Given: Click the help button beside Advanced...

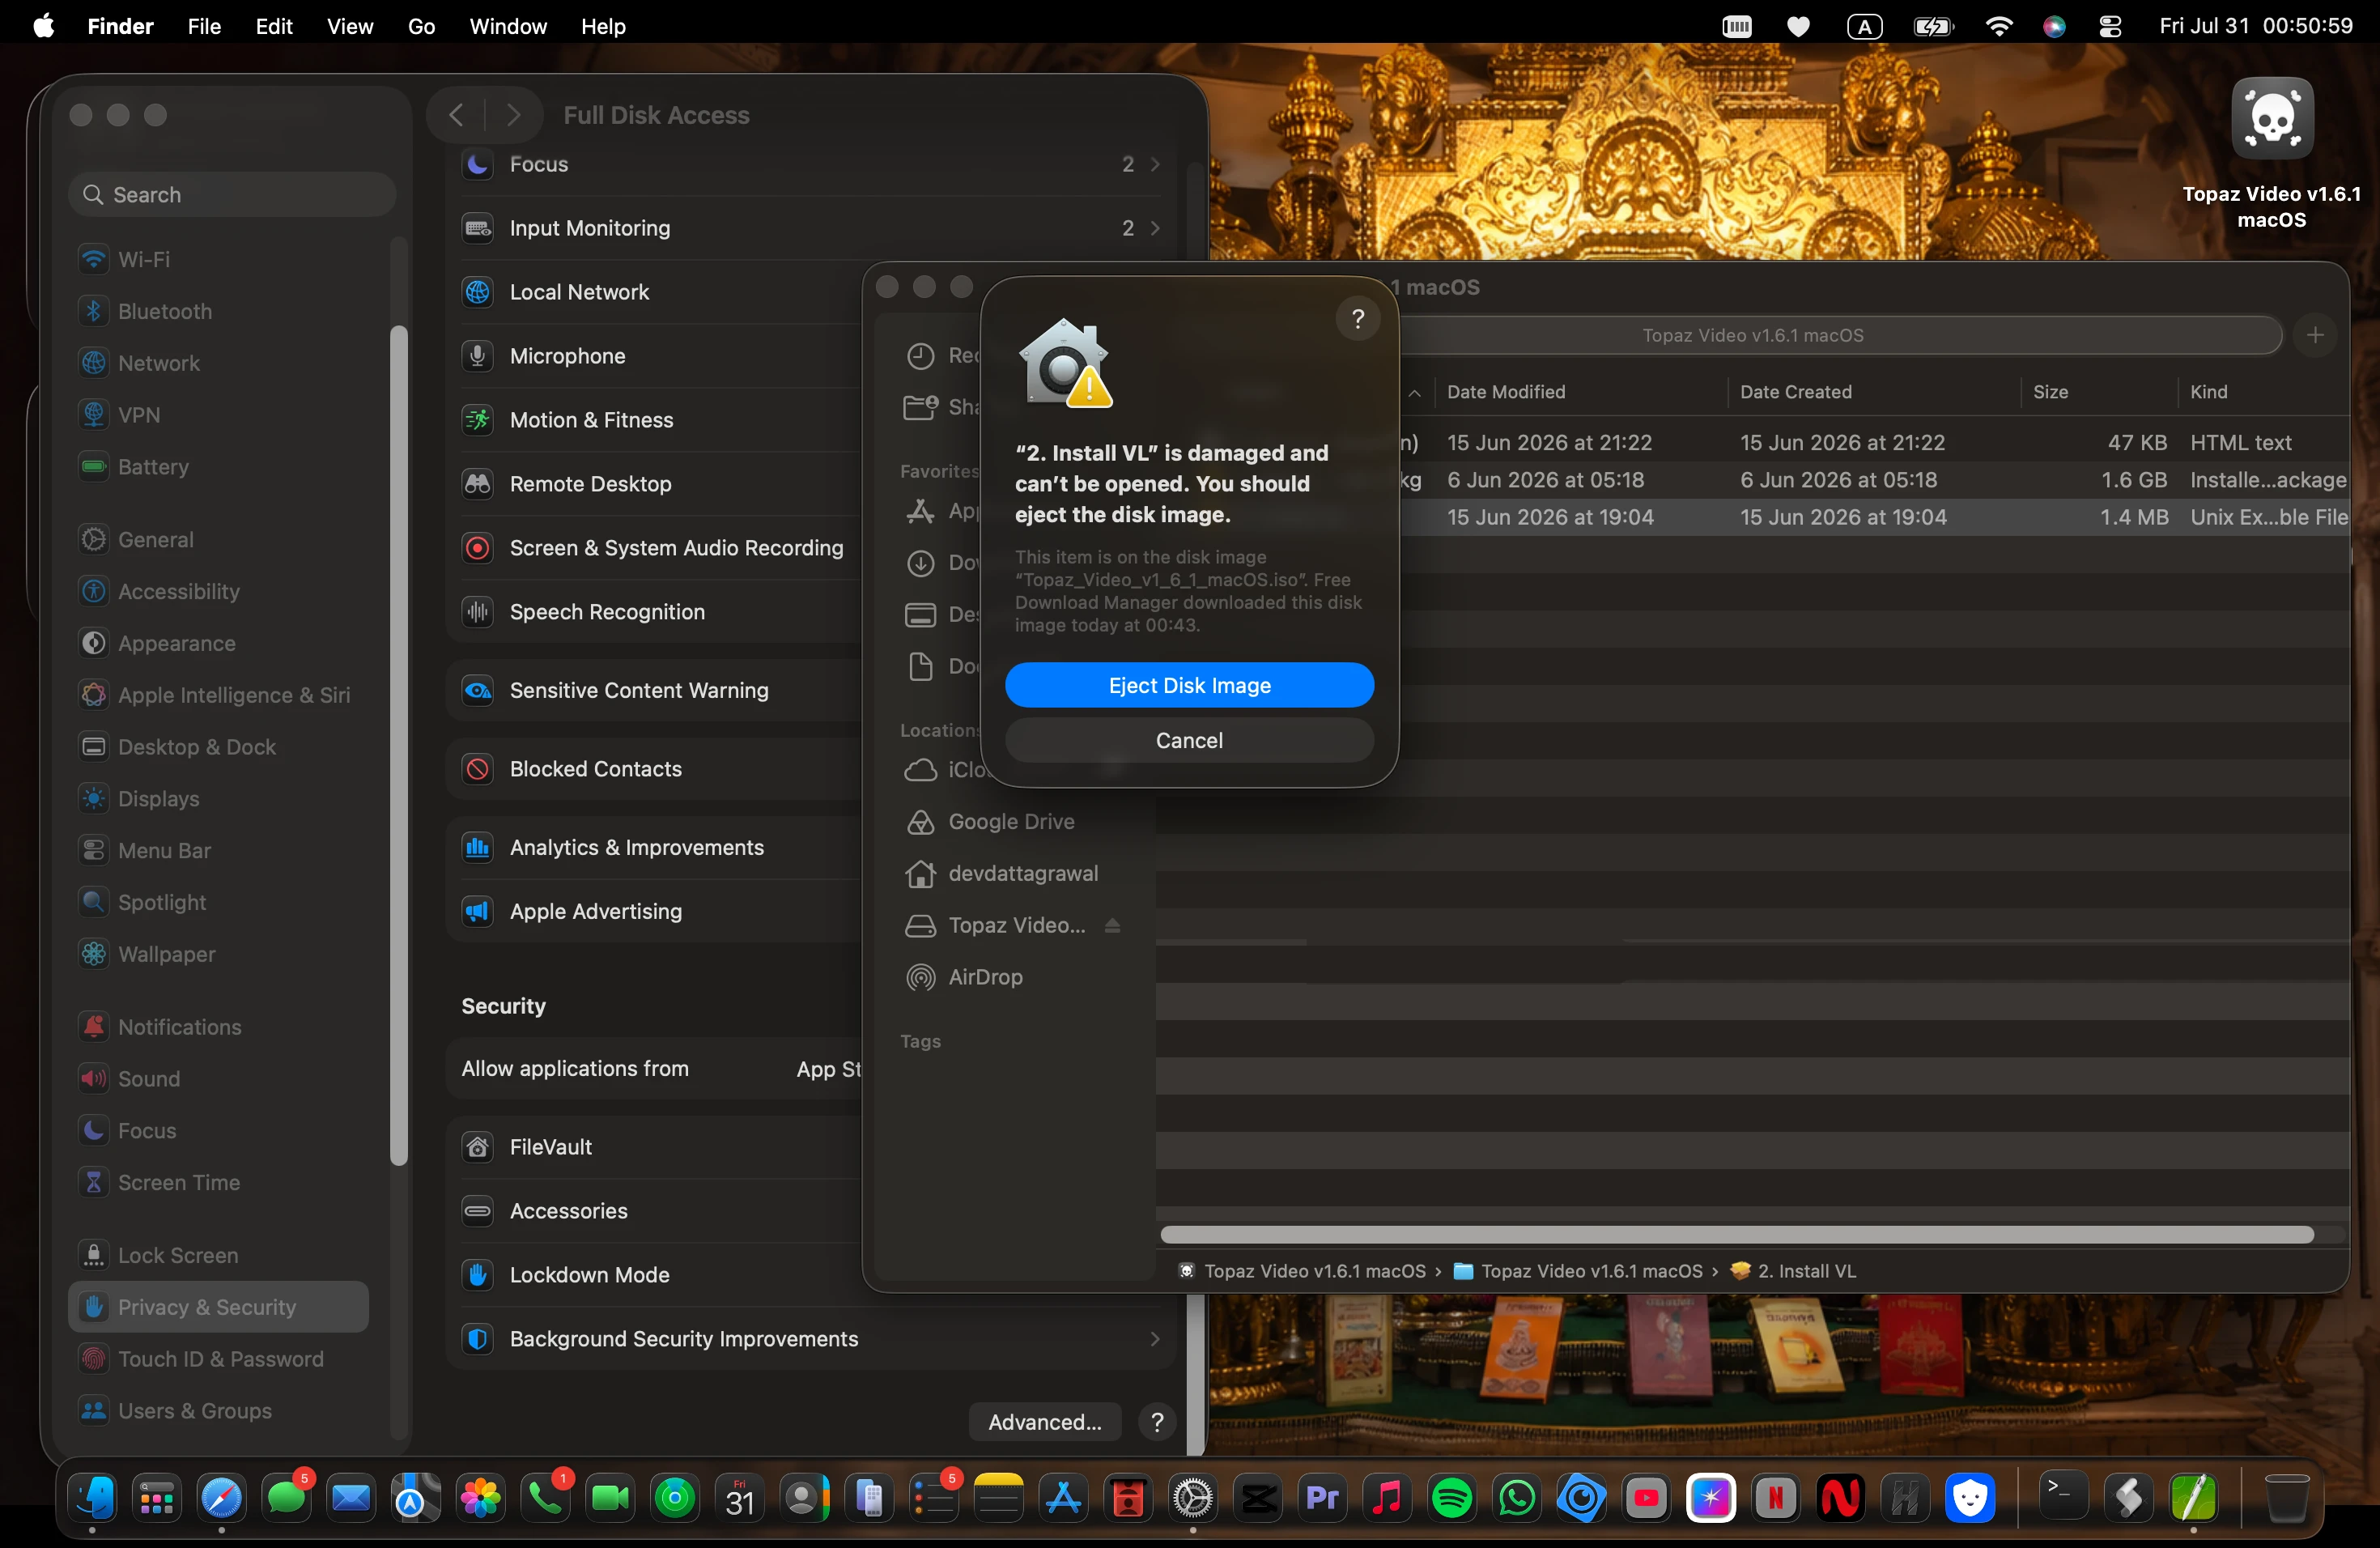Looking at the screenshot, I should click(1157, 1422).
